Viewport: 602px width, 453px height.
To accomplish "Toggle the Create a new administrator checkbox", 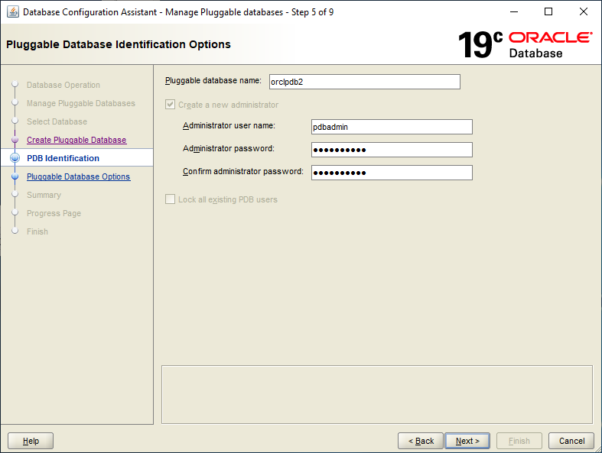I will [170, 105].
